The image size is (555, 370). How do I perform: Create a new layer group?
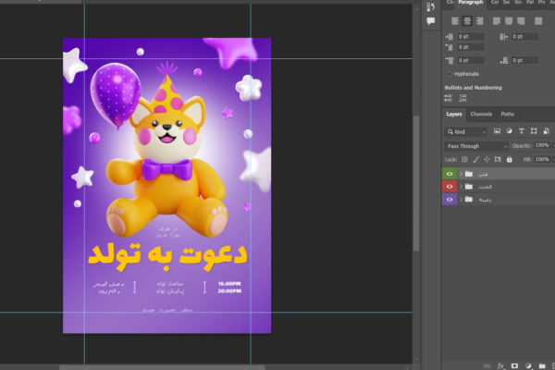point(542,366)
